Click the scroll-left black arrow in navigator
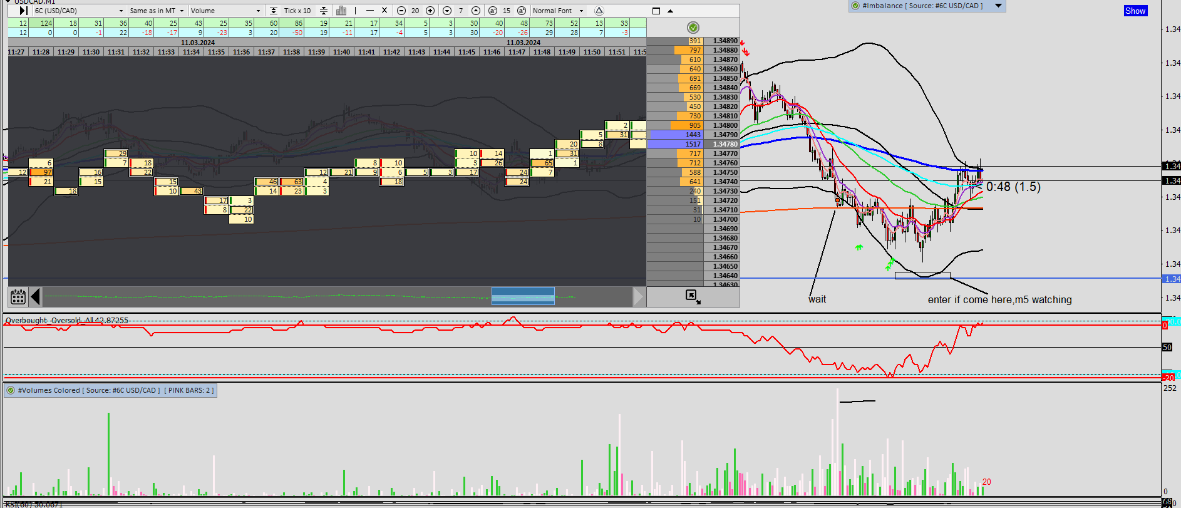This screenshot has height=508, width=1181. click(36, 296)
